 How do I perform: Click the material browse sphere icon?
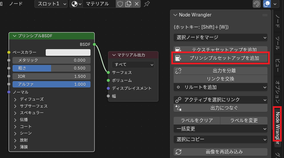click(75, 4)
